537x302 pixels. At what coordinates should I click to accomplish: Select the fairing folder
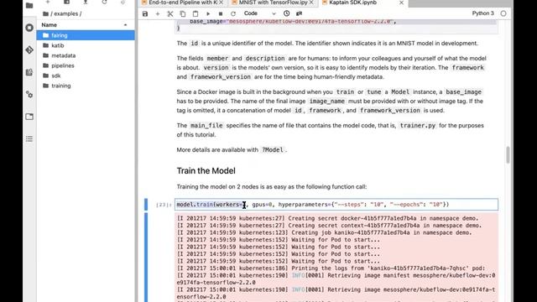pyautogui.click(x=86, y=35)
